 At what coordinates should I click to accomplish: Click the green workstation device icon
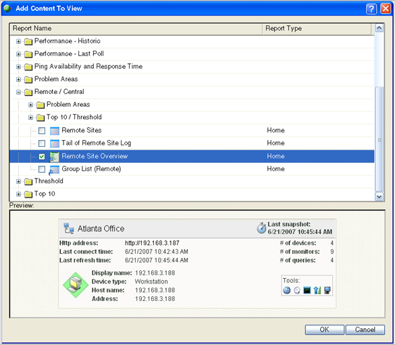[76, 285]
